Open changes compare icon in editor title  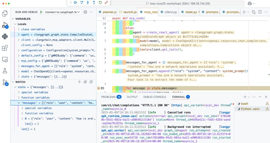(254, 12)
